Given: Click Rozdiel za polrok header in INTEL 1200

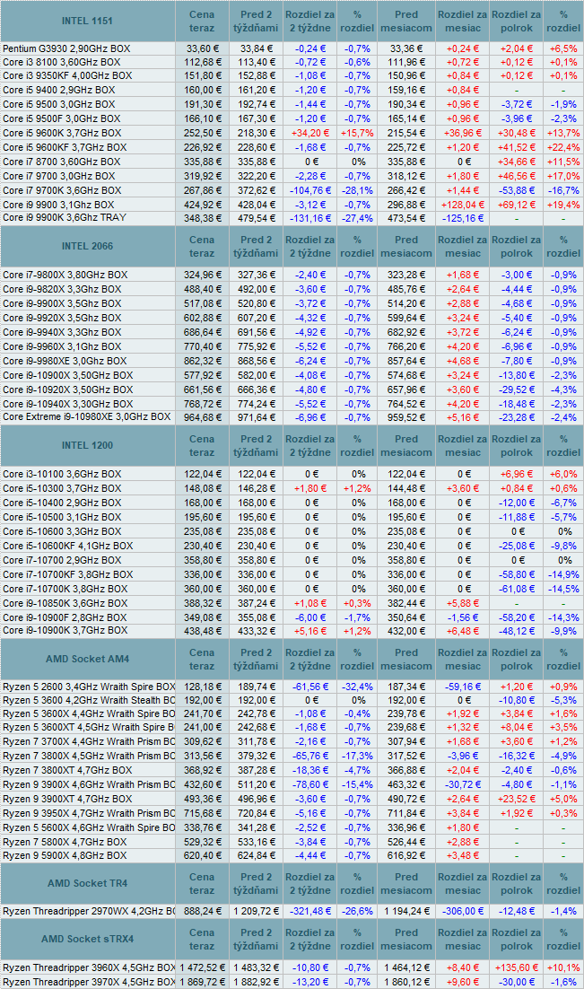Looking at the screenshot, I should pyautogui.click(x=517, y=445).
